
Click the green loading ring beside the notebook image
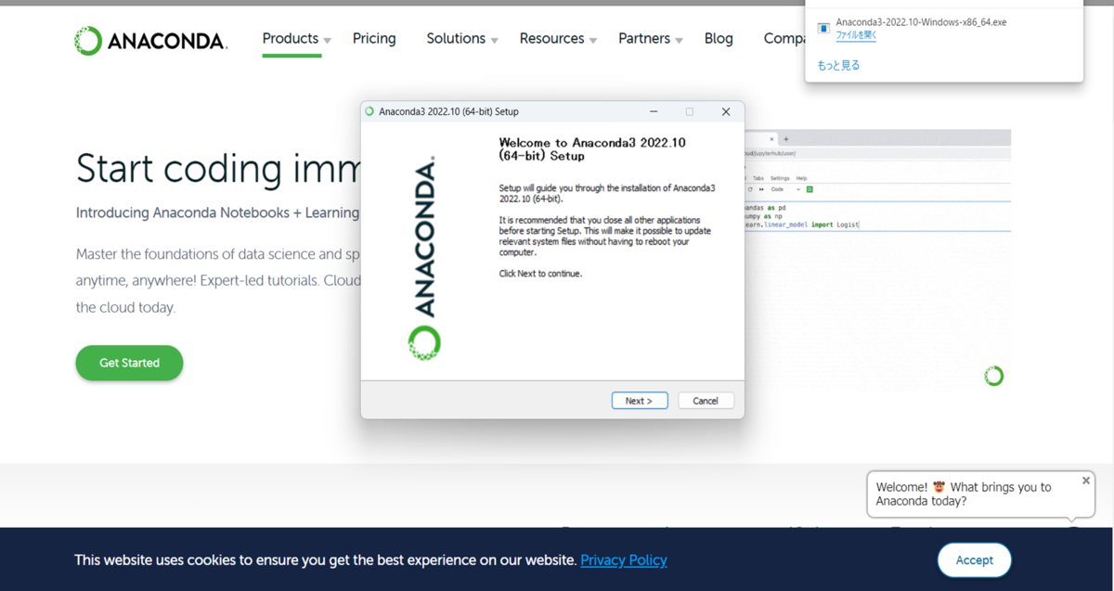pyautogui.click(x=993, y=376)
